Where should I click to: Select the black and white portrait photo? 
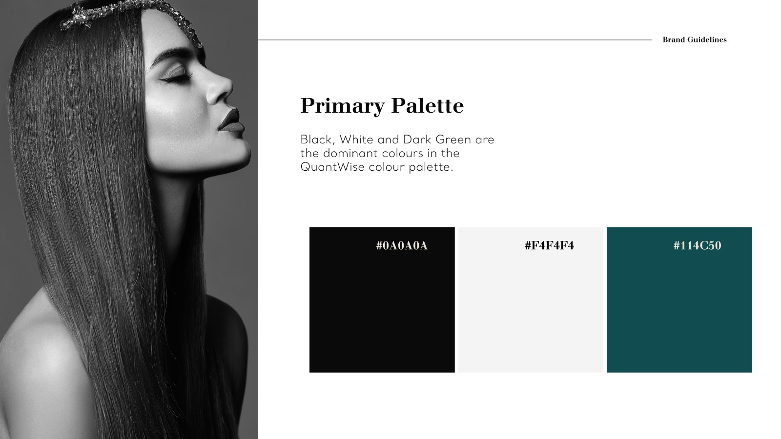pos(129,219)
